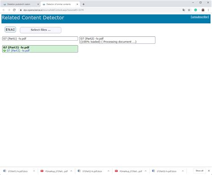The width and height of the screenshot is (212, 175).
Task: Click the Word icon of 07(Part2) download
Action: [79, 171]
